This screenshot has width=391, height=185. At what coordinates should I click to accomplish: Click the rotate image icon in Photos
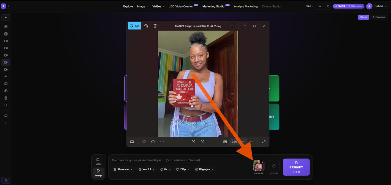point(146,26)
